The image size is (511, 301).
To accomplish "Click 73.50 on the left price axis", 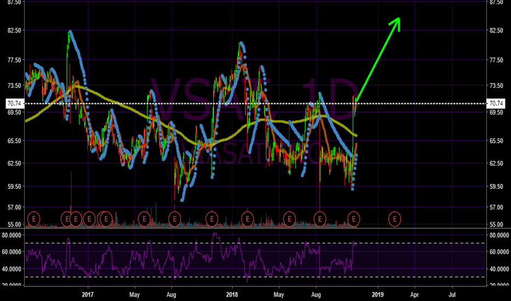I will point(14,85).
